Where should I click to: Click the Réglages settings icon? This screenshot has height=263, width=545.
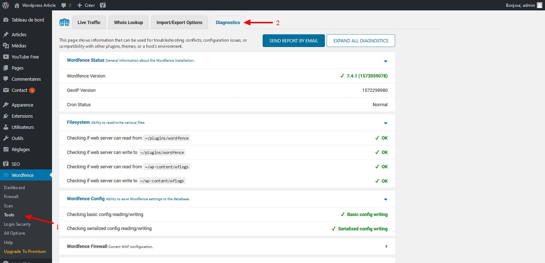coord(6,150)
